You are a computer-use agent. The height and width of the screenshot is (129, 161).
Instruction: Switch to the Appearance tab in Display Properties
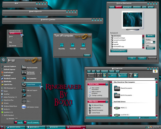tap(137, 7)
